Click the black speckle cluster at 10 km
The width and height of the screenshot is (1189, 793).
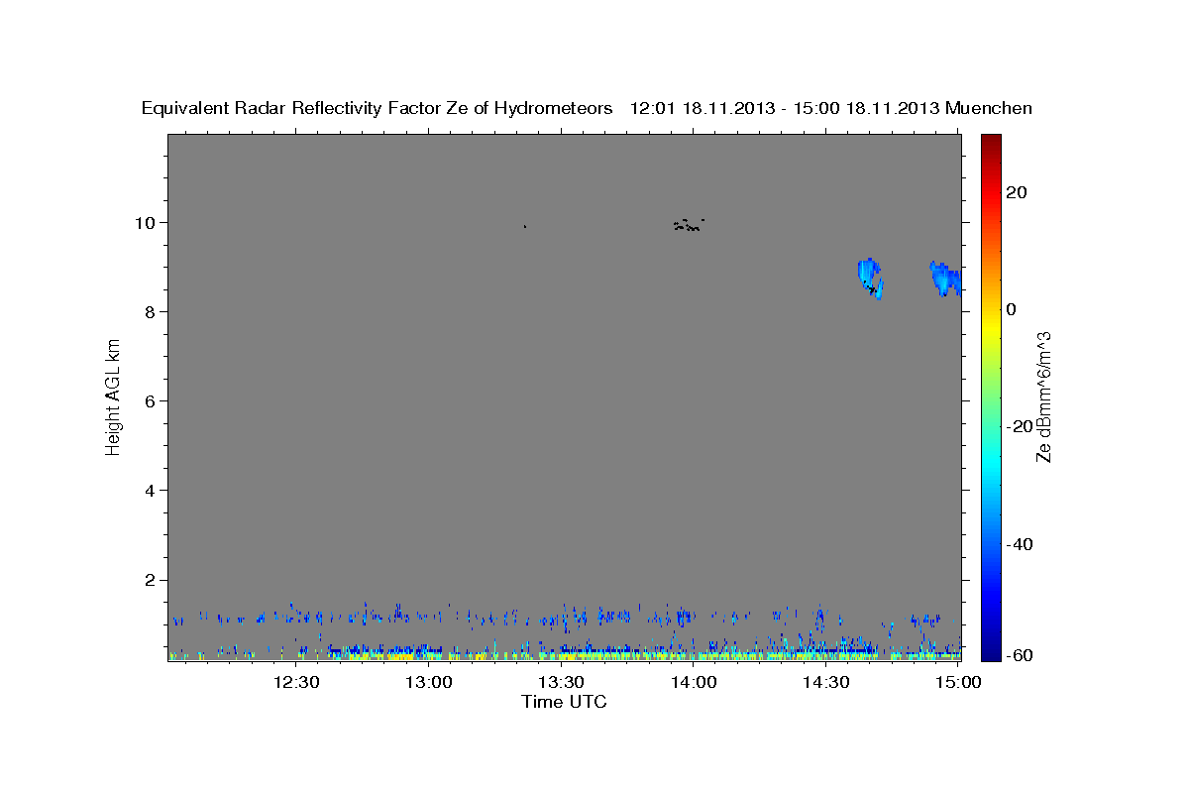[688, 225]
